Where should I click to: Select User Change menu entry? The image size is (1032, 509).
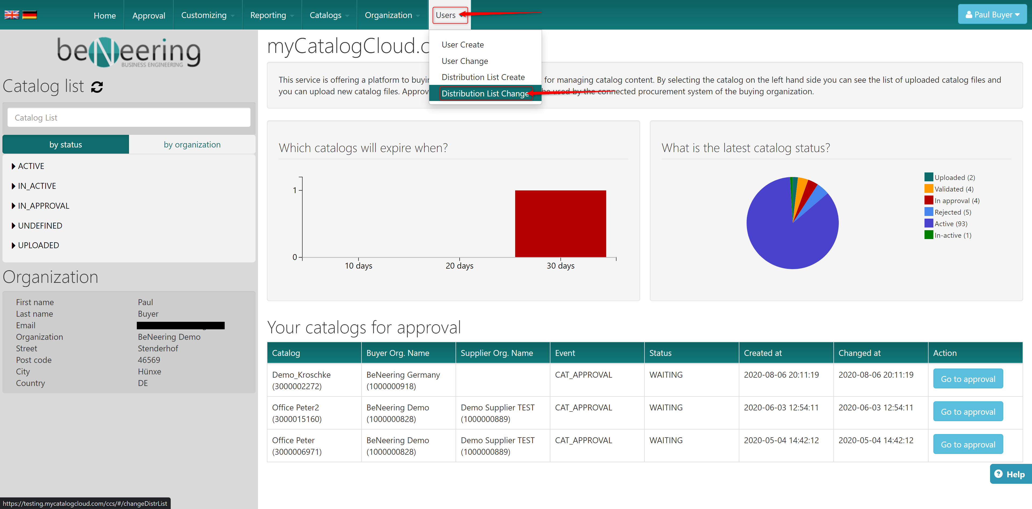464,61
